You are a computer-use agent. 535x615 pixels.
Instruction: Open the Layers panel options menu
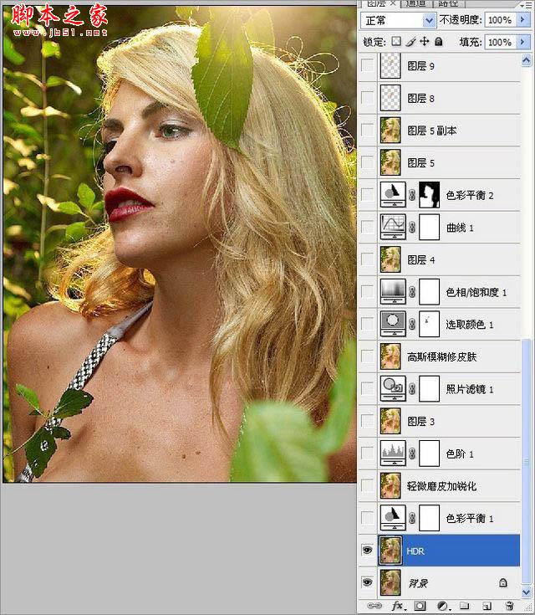(x=525, y=5)
